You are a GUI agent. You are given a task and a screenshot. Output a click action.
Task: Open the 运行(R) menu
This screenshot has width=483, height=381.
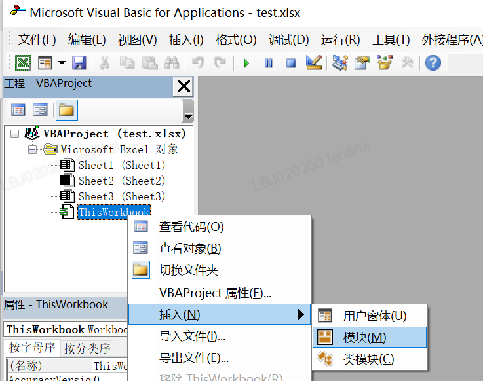coord(340,40)
